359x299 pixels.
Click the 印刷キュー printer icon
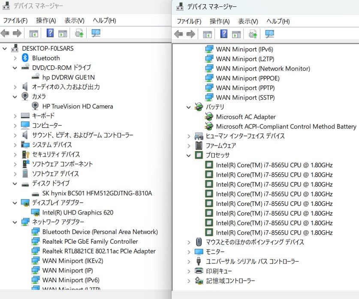[199, 271]
